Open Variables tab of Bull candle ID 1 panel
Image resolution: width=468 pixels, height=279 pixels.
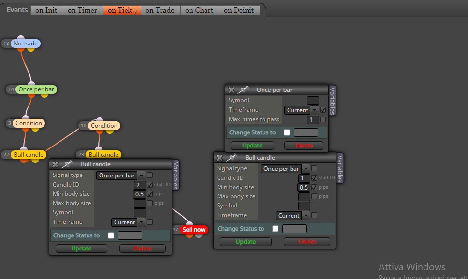point(340,168)
